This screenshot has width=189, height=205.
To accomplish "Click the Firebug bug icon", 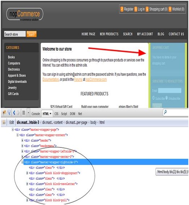I will click(x=4, y=112).
